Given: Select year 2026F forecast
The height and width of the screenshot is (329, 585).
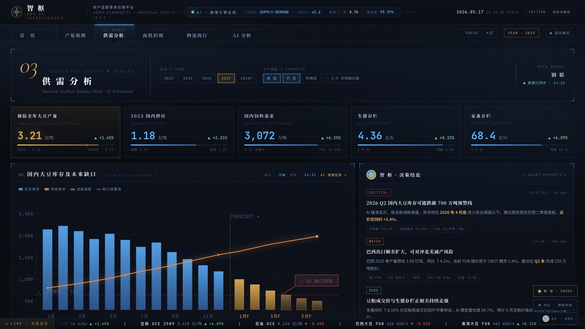Looking at the screenshot, I should (x=246, y=78).
